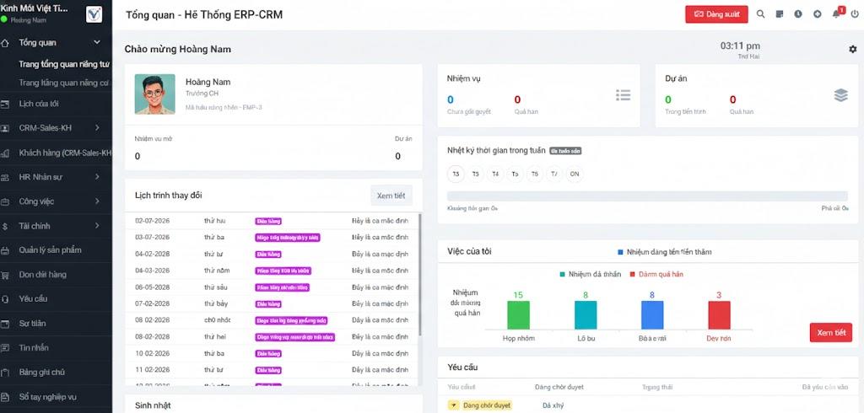Click Xem tiết in Lịch trình thay đổi
Screen dimensions: 864x413
tap(391, 196)
